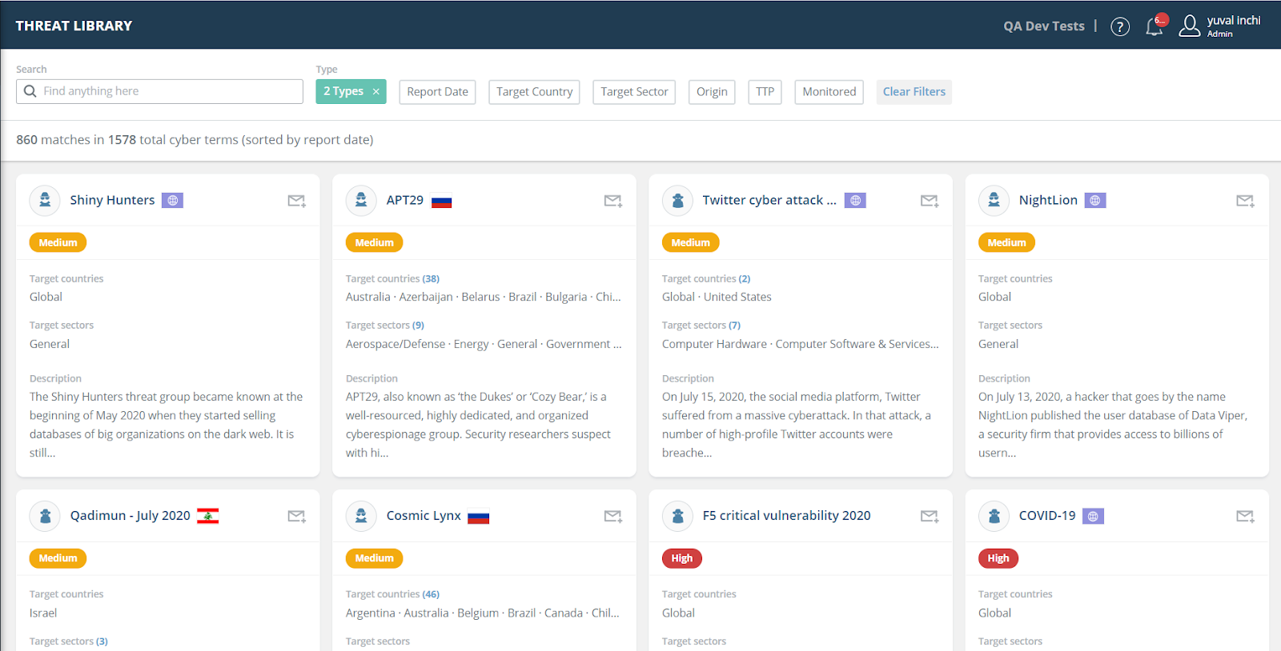The width and height of the screenshot is (1281, 651).
Task: Click the user profile avatar icon
Action: [1190, 26]
